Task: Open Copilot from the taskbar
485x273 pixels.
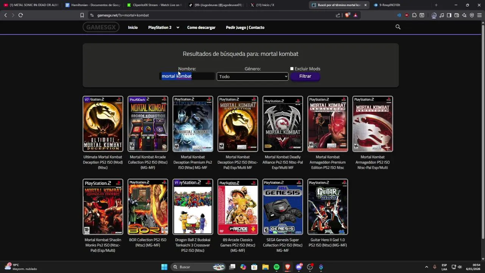Action: pyautogui.click(x=243, y=267)
